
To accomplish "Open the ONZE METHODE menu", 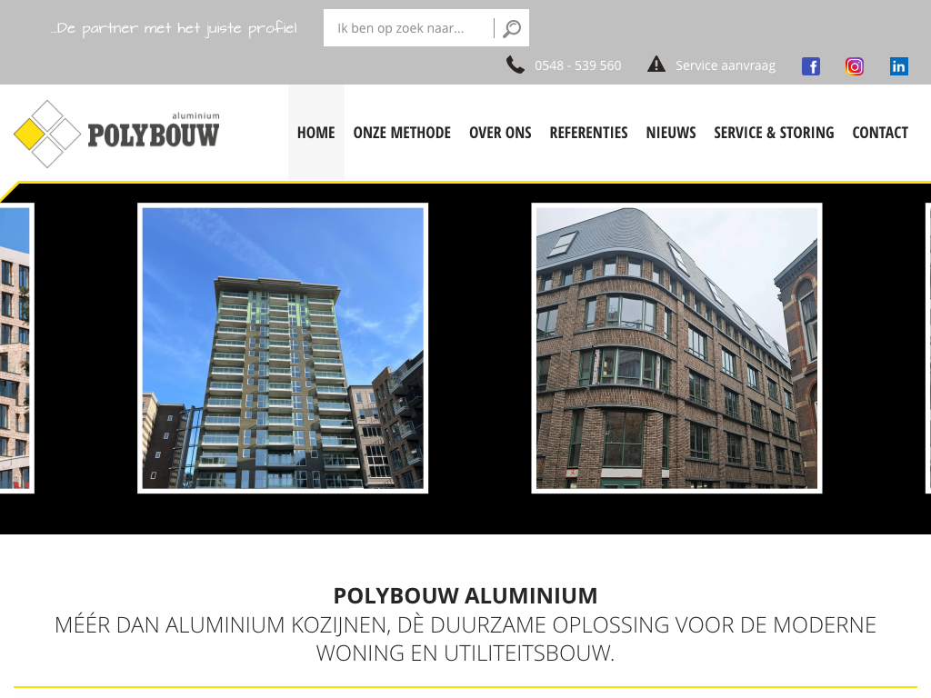I will pyautogui.click(x=402, y=133).
